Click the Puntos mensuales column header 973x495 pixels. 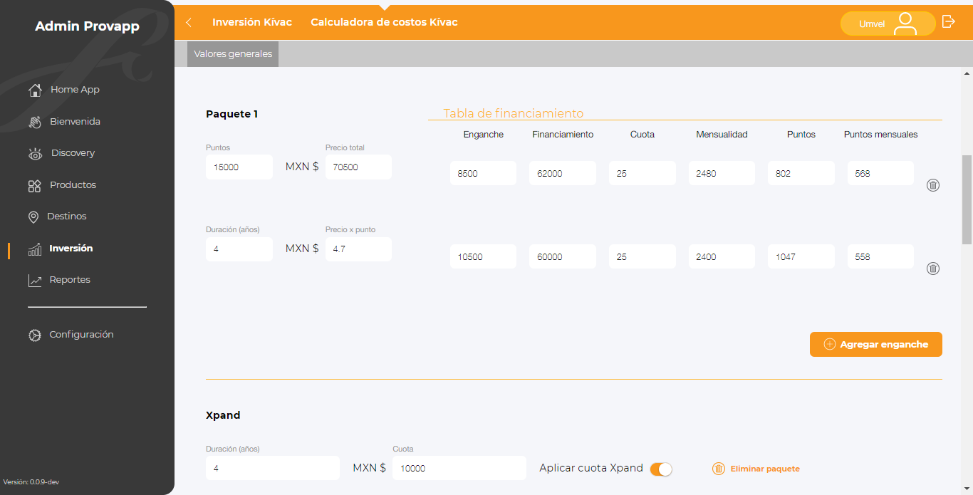[880, 134]
